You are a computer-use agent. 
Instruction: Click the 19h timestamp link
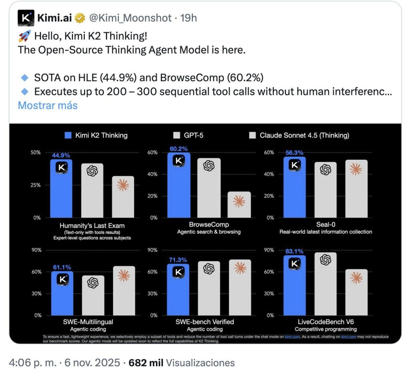click(x=189, y=18)
